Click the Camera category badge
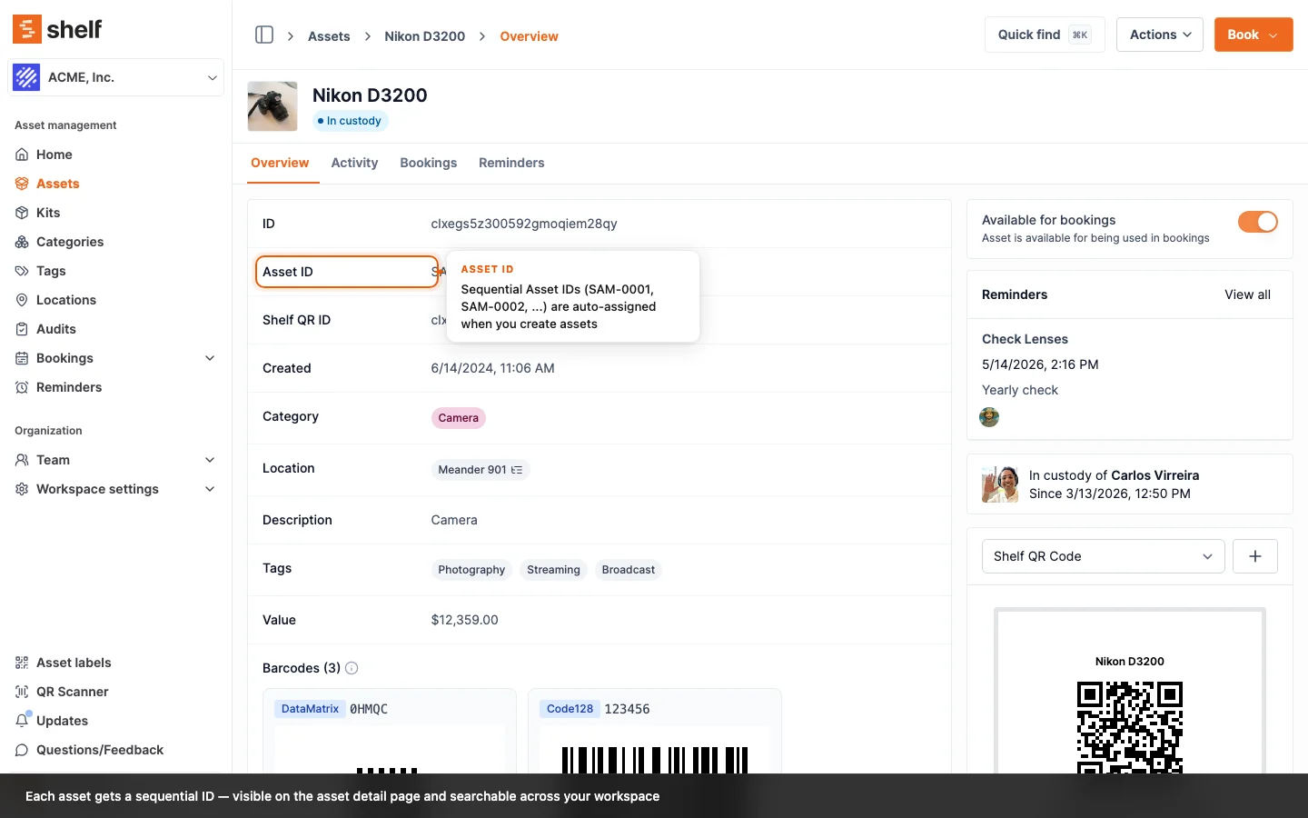This screenshot has height=818, width=1308. [458, 418]
